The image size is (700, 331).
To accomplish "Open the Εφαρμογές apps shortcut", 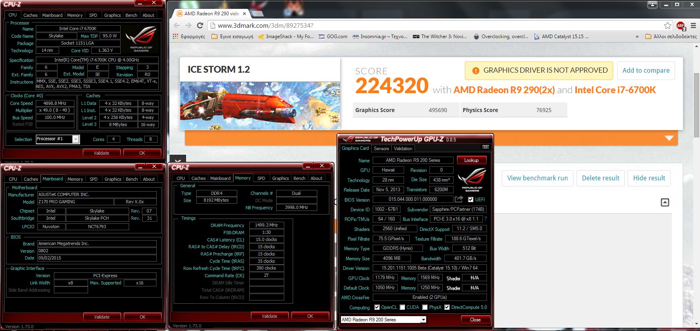I will 189,36.
